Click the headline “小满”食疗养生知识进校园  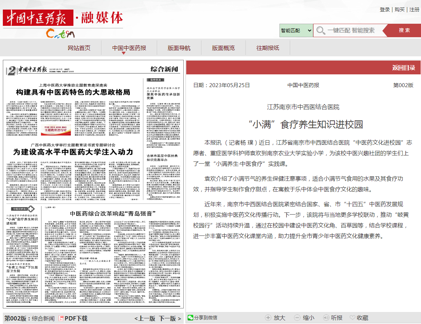305,124
